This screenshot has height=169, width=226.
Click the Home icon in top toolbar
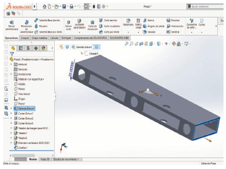point(44,6)
